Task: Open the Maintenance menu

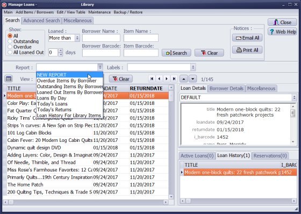Action: pos(99,12)
